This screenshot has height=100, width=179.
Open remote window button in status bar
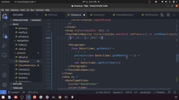(3, 92)
